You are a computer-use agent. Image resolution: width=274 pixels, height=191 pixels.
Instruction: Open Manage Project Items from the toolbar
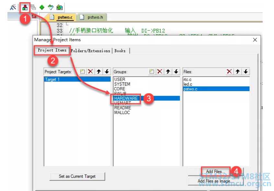[x=25, y=7]
